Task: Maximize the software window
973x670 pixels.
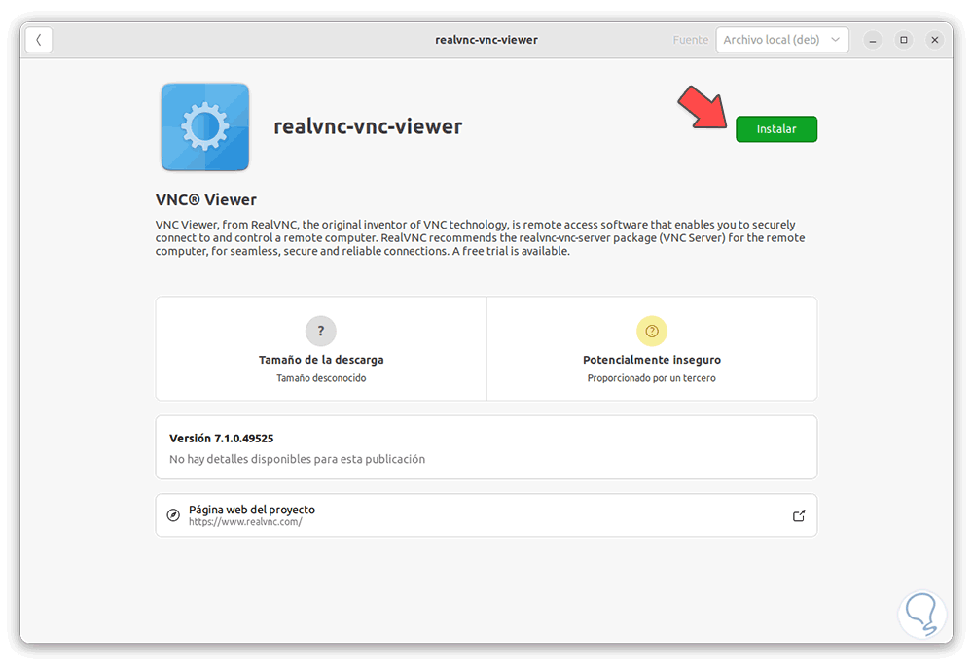Action: 904,40
